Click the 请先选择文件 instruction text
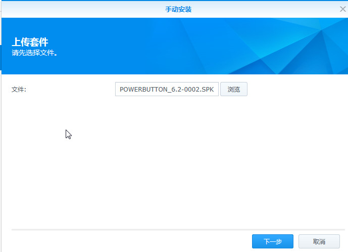Screen dimensions: 348x252 pos(34,53)
